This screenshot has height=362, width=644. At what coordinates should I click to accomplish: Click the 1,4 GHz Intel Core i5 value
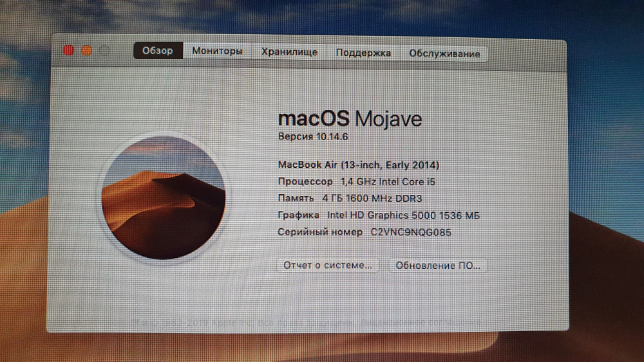pos(388,181)
